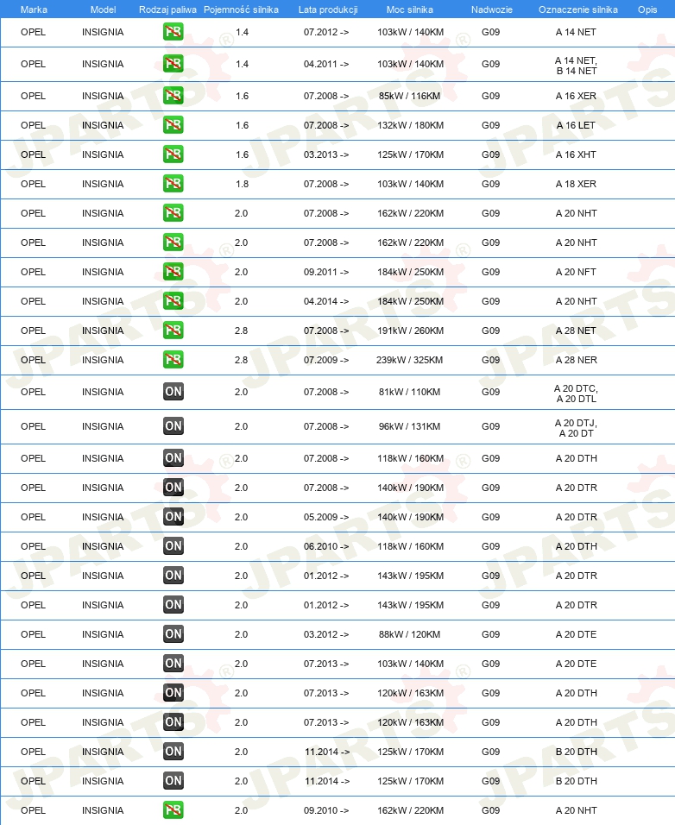This screenshot has height=825, width=675.
Task: Select the engine code 'A 16 XHT'
Action: click(576, 155)
